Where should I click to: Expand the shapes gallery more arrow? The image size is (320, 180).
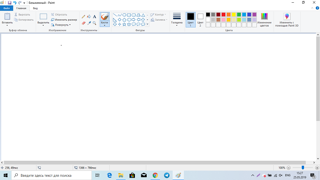pos(147,24)
